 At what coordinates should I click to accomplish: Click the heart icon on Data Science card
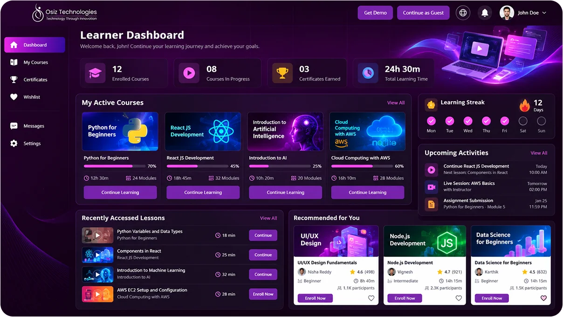543,298
